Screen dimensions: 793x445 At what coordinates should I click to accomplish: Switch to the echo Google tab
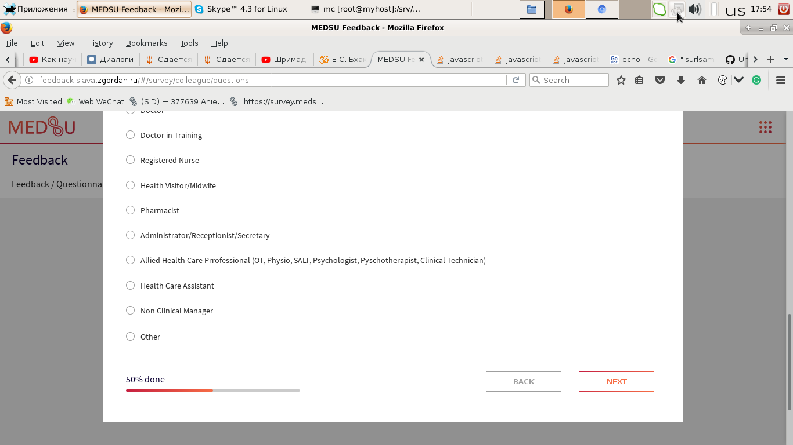click(633, 59)
